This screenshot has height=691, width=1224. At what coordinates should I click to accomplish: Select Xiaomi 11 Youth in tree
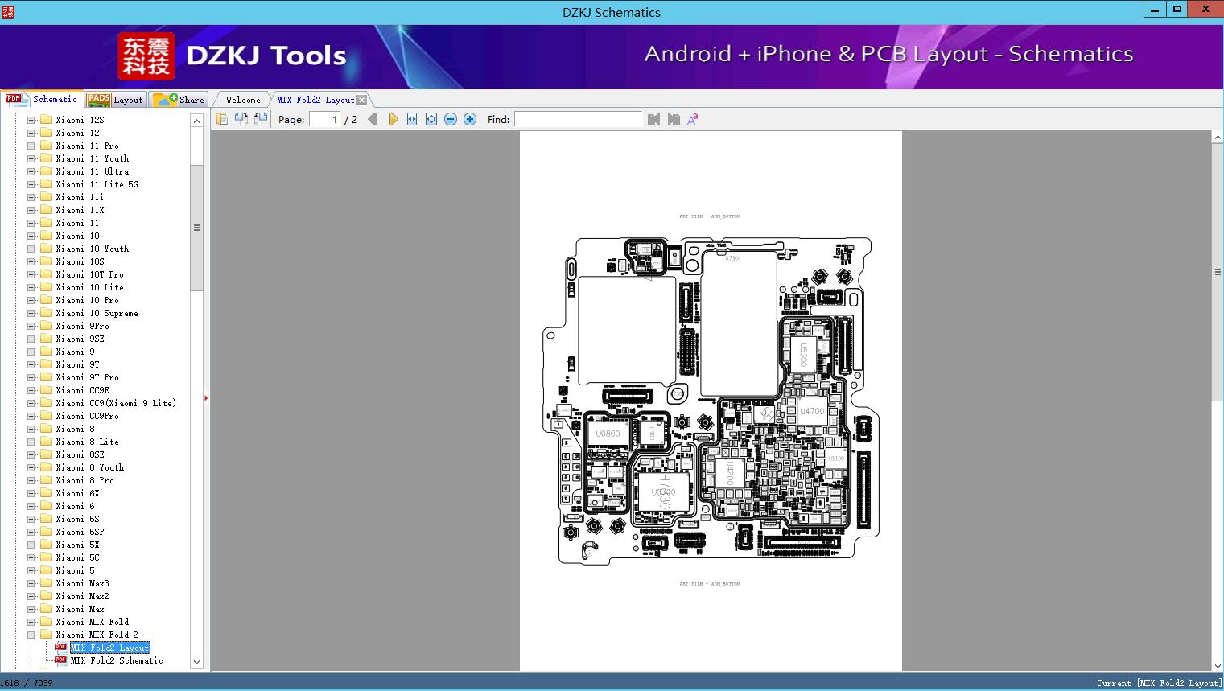92,158
